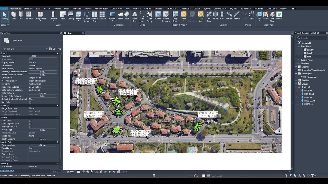Open the ED14.rvt link in browser
The height and width of the screenshot is (184, 328).
click(308, 97)
